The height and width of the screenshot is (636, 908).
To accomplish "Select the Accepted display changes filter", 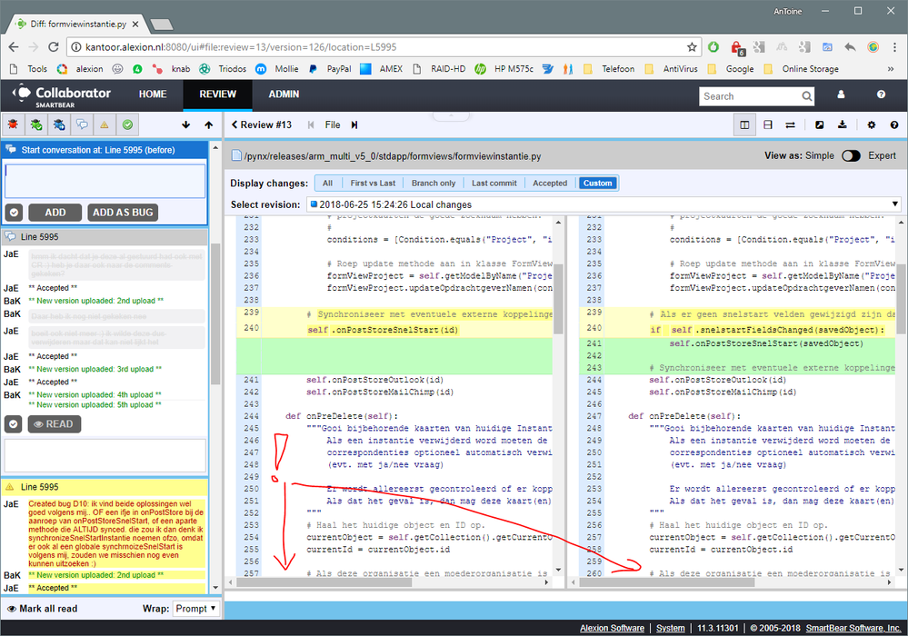I will pyautogui.click(x=550, y=182).
